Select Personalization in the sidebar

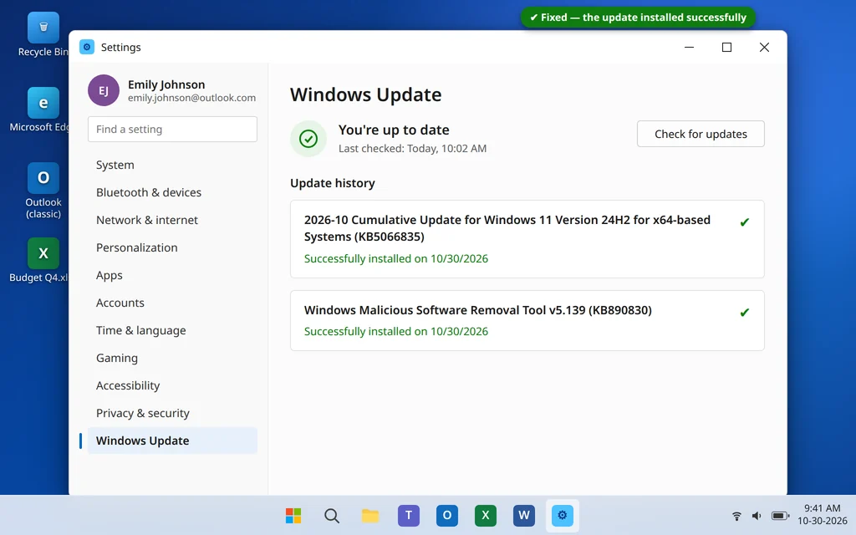(172, 247)
